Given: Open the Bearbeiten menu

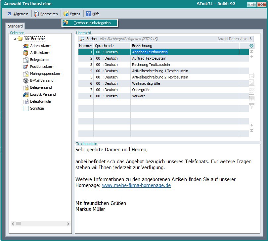Looking at the screenshot, I should click(46, 14).
